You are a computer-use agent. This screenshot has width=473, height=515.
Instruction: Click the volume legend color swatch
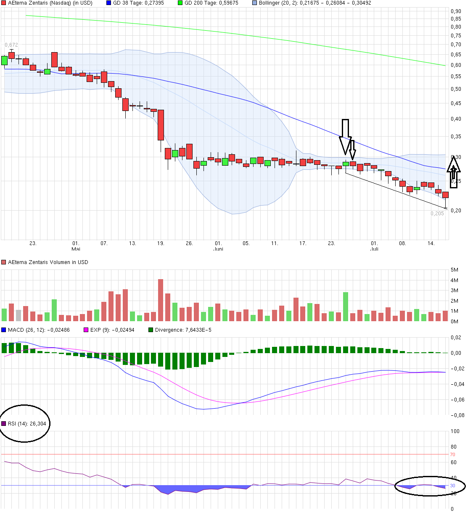point(4,262)
